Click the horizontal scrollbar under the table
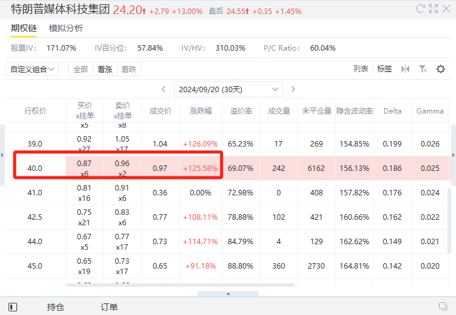456x315 pixels. [181, 285]
